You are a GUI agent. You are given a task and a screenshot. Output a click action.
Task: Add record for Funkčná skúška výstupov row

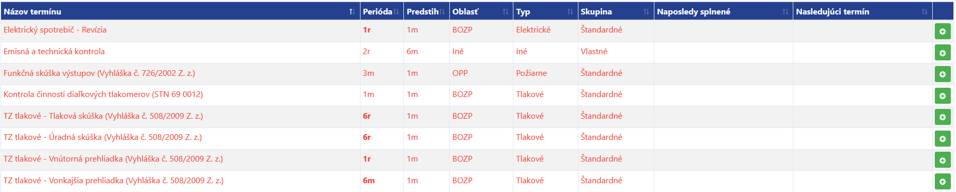(943, 74)
